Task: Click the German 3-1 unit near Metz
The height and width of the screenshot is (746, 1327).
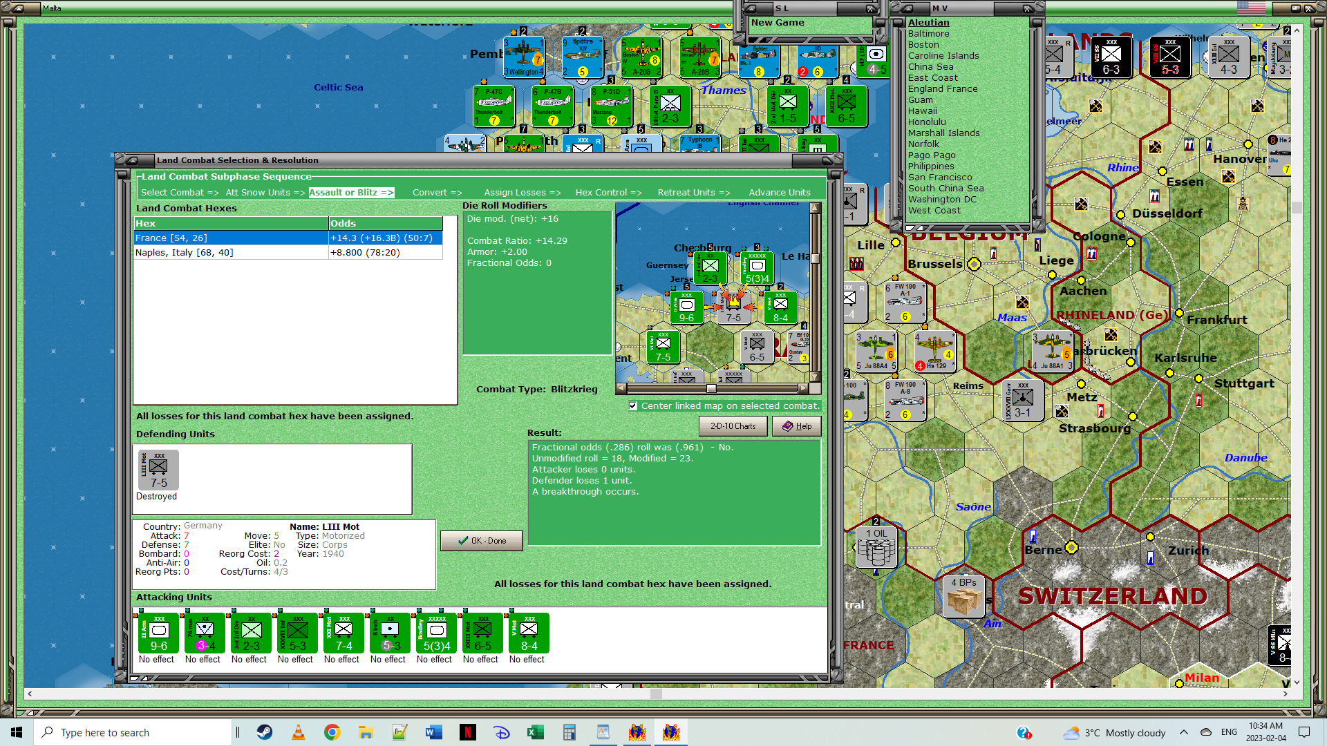Action: click(1023, 401)
